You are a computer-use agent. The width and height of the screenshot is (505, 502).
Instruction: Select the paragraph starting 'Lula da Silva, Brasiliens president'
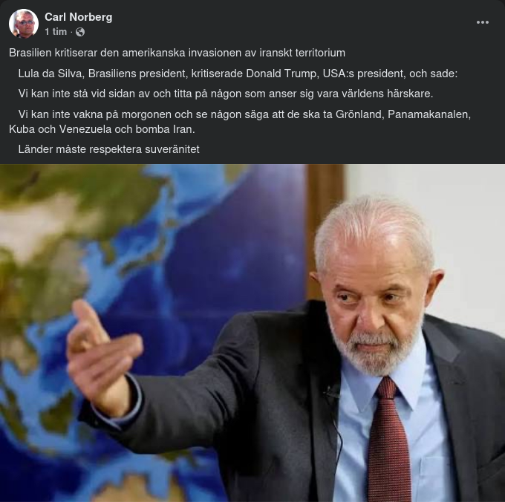point(238,74)
